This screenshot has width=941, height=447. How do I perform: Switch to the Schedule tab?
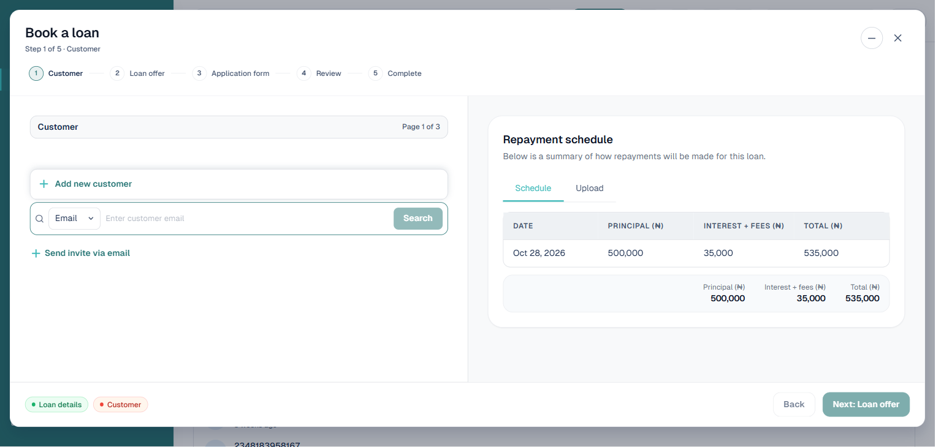[533, 189]
